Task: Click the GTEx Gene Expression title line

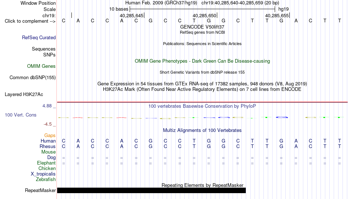Action: tap(202, 84)
